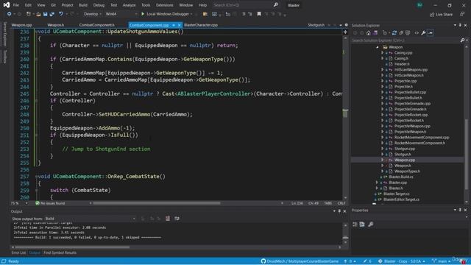471x265 pixels.
Task: Click the Undo arrow in toolbar
Action: [61, 14]
